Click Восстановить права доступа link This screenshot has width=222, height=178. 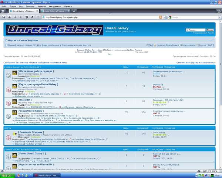76,45
